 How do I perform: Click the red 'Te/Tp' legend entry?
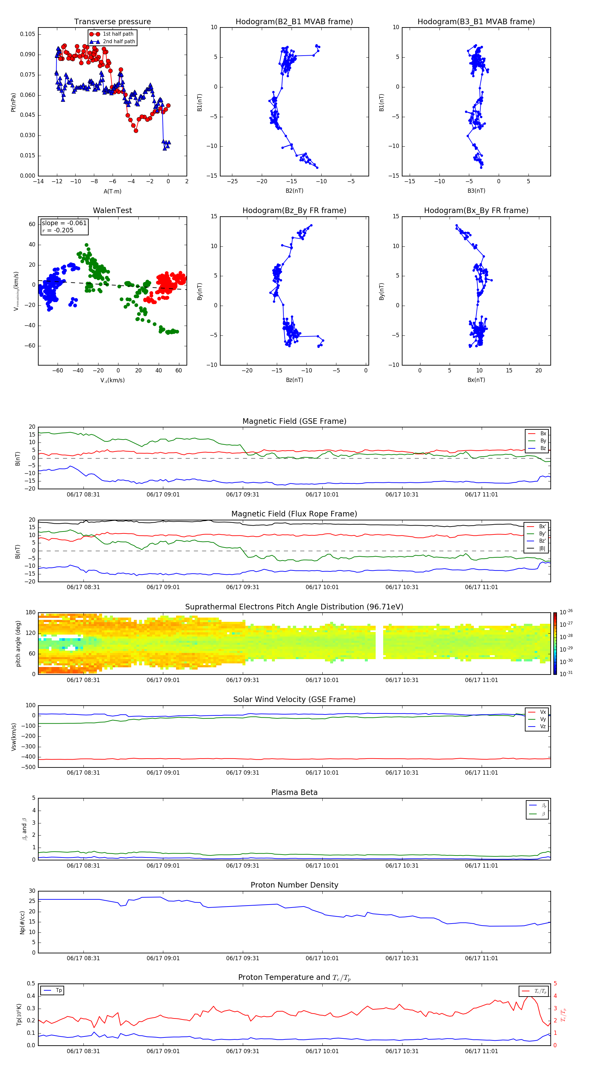[534, 991]
